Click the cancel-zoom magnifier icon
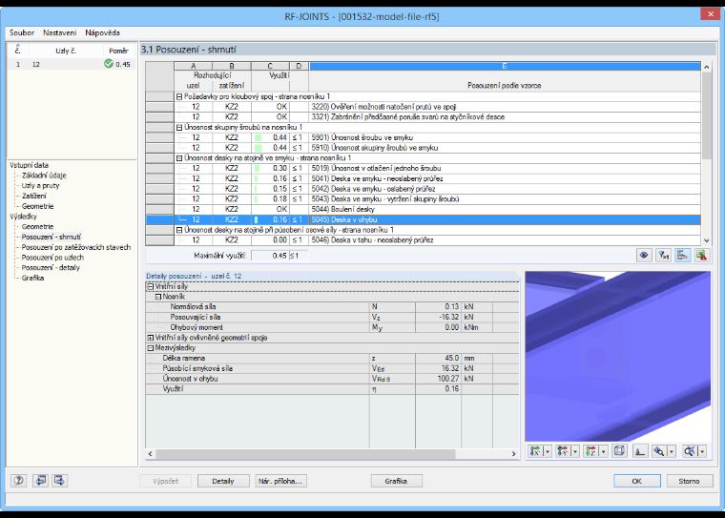 point(690,451)
